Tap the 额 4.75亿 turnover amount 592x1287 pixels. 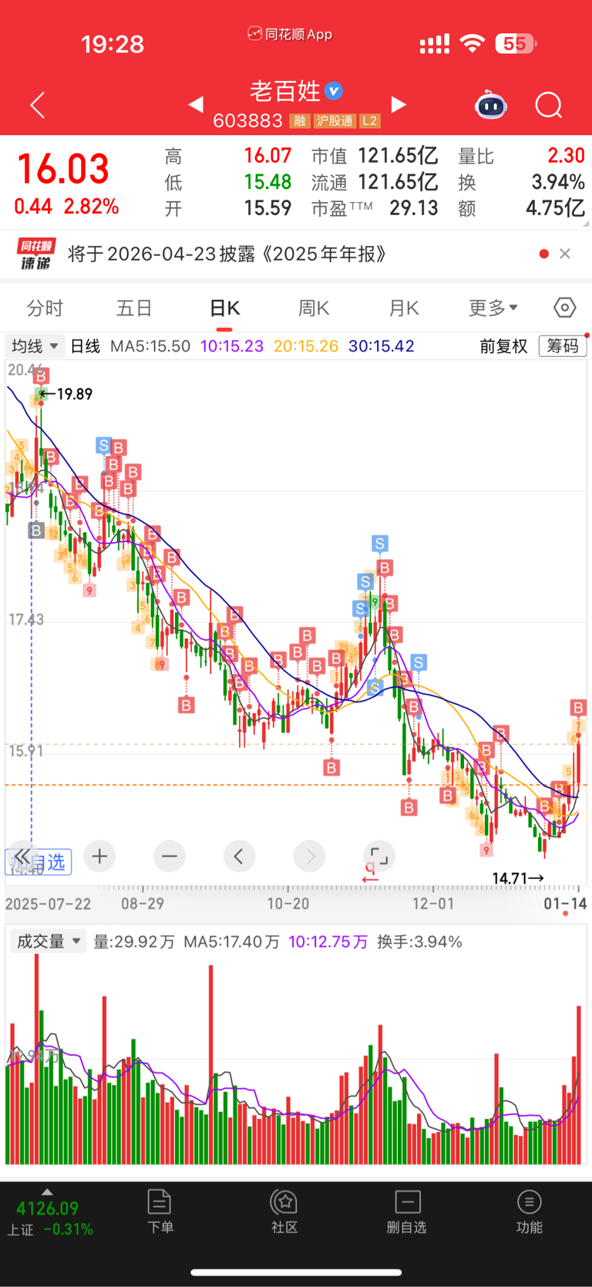[x=521, y=208]
